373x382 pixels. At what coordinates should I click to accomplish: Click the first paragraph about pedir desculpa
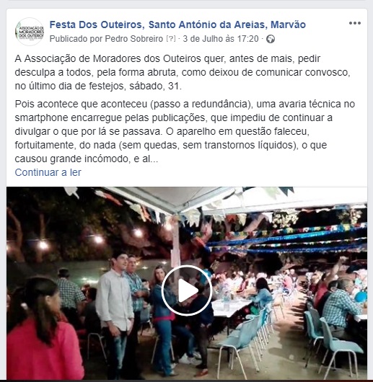[x=183, y=72]
